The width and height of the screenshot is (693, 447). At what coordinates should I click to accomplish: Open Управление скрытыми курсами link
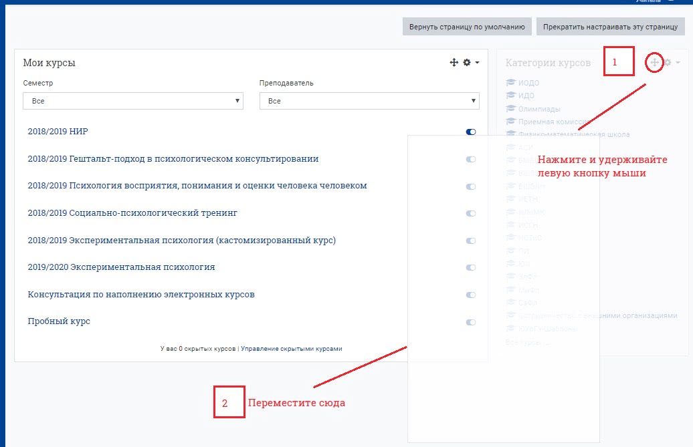click(291, 349)
